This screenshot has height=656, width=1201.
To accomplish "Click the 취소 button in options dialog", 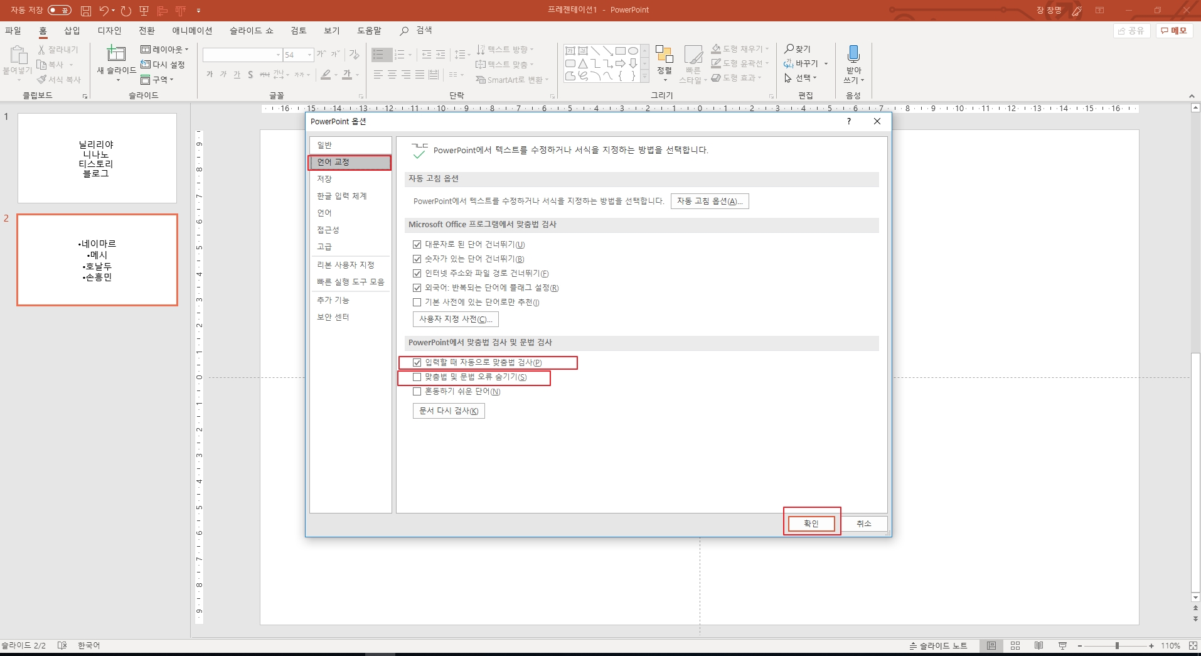I will click(x=864, y=524).
